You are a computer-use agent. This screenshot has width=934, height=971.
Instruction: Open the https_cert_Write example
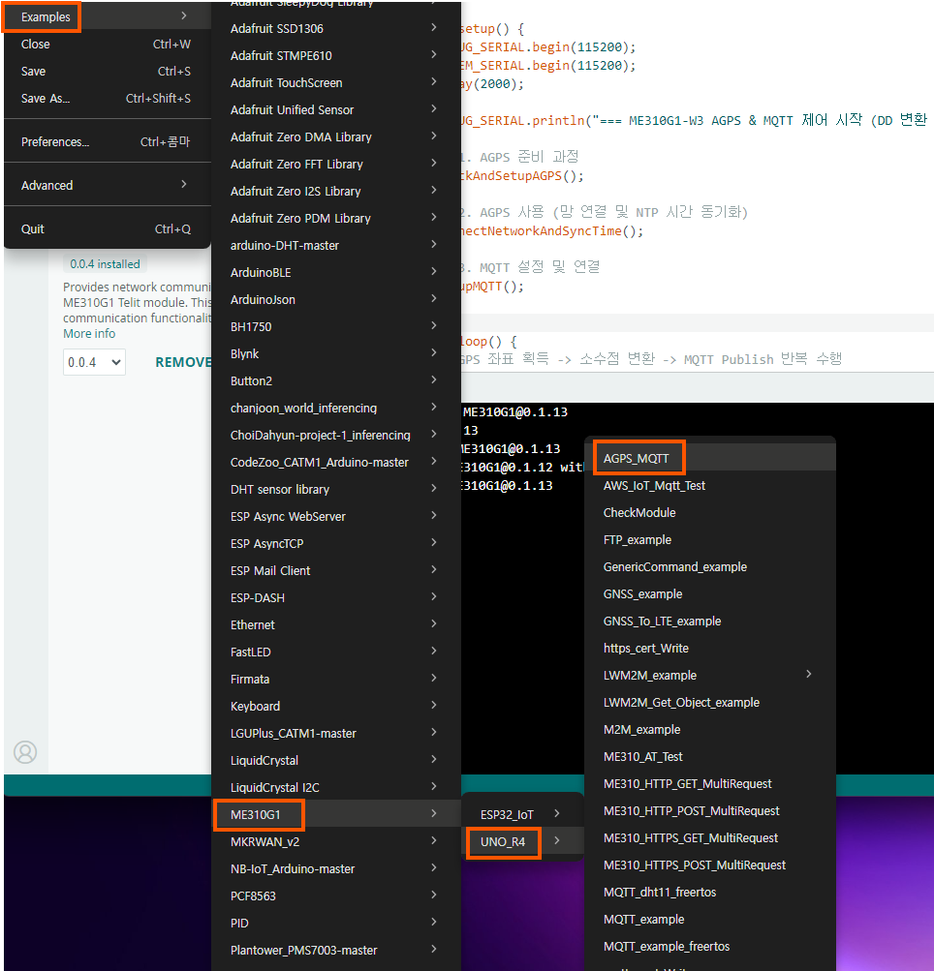tap(710, 649)
